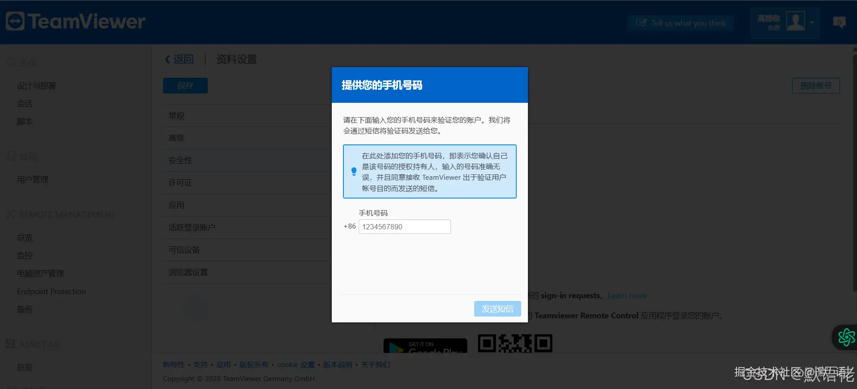The height and width of the screenshot is (389, 857).
Task: Open the 新特性 footer link
Action: click(174, 365)
